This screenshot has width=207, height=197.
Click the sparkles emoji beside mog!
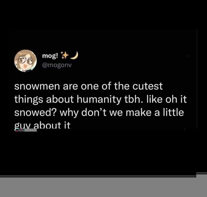pyautogui.click(x=64, y=55)
